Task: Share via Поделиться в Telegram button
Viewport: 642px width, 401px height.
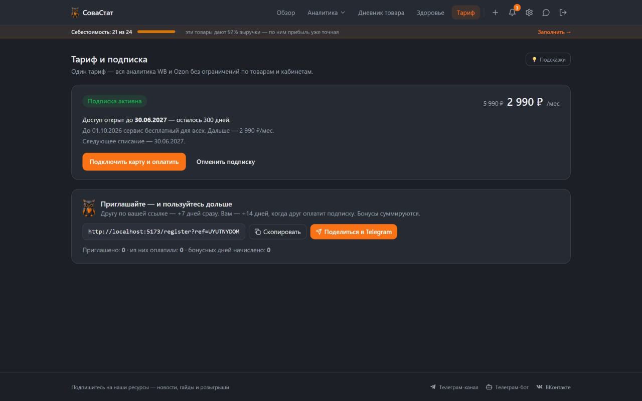Action: pyautogui.click(x=354, y=232)
